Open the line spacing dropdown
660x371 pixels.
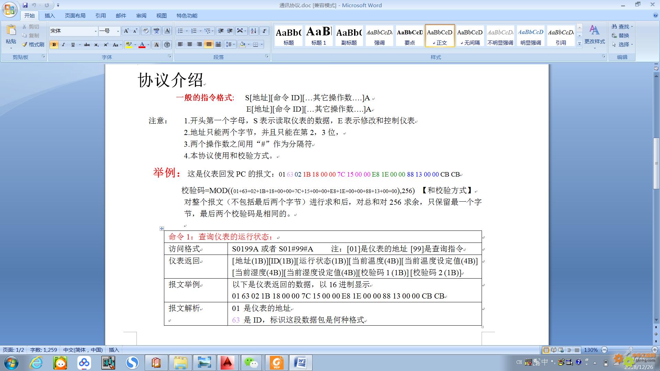(230, 44)
